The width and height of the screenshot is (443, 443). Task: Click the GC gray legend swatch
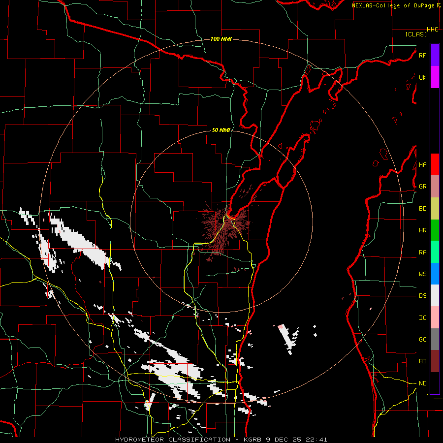pyautogui.click(x=435, y=339)
